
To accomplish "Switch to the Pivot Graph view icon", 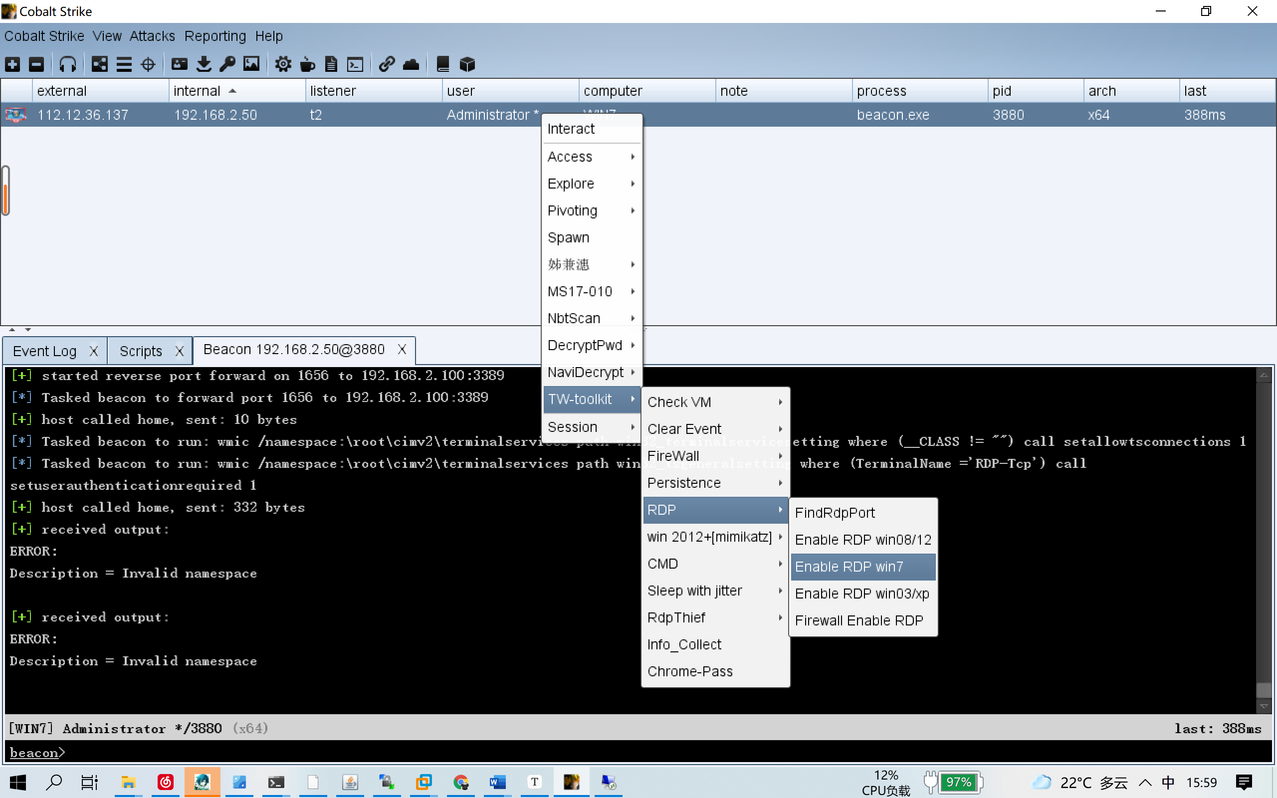I will coord(100,64).
